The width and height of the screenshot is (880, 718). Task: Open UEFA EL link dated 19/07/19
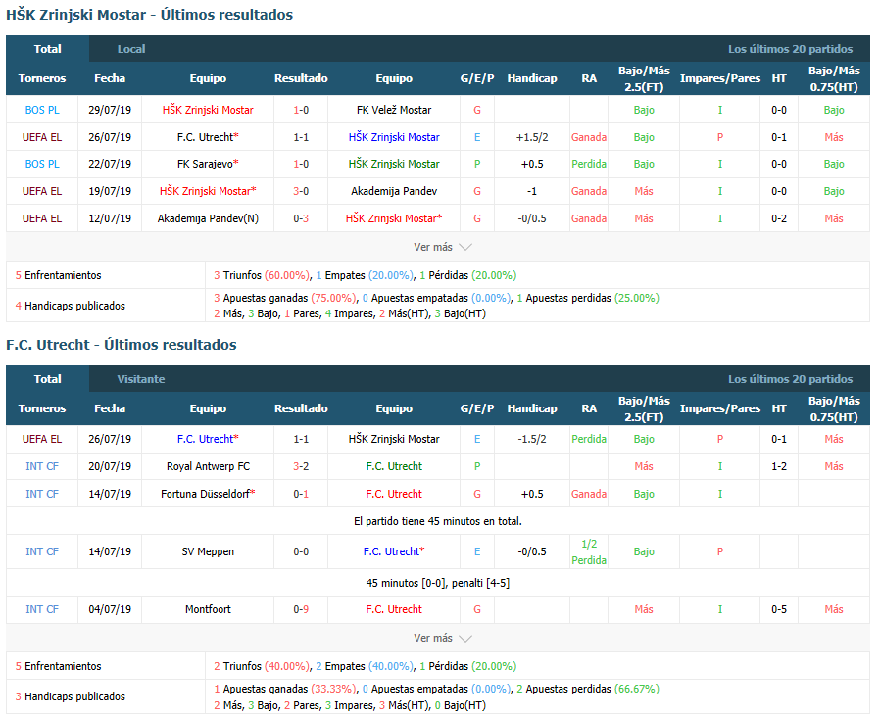point(42,191)
